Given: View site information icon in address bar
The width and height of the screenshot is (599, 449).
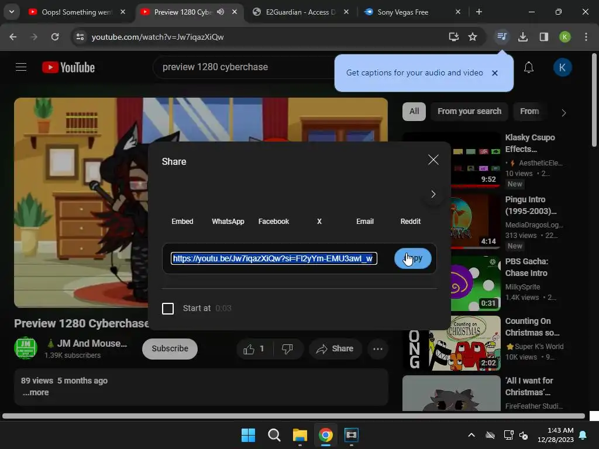Looking at the screenshot, I should click(80, 37).
